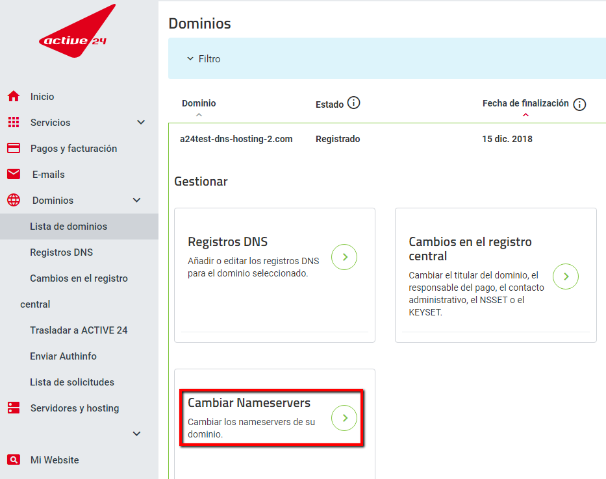Open the Cambiar Nameservers card title
The image size is (606, 479).
coord(249,402)
